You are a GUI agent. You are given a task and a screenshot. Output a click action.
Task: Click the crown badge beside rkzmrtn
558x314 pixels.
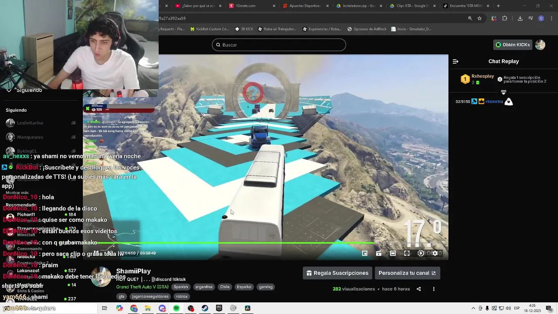click(481, 102)
